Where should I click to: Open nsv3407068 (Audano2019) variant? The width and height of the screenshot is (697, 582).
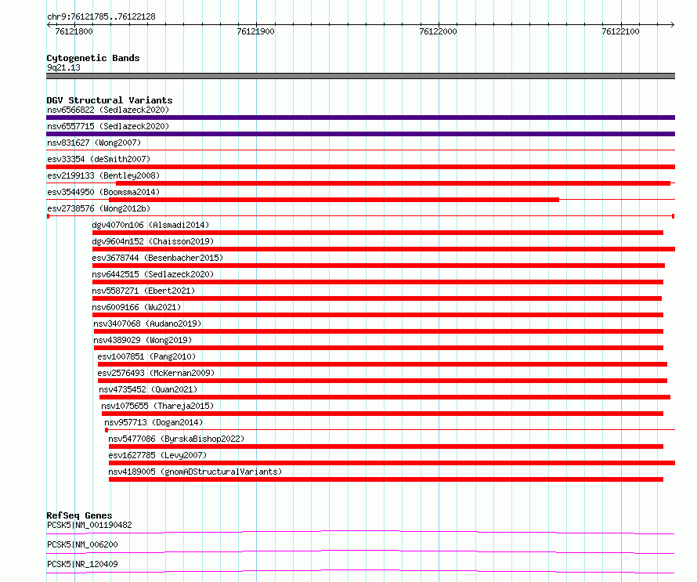pos(147,324)
